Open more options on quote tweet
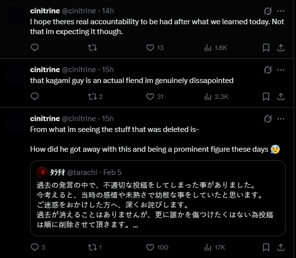296x258 pixels. click(x=281, y=119)
